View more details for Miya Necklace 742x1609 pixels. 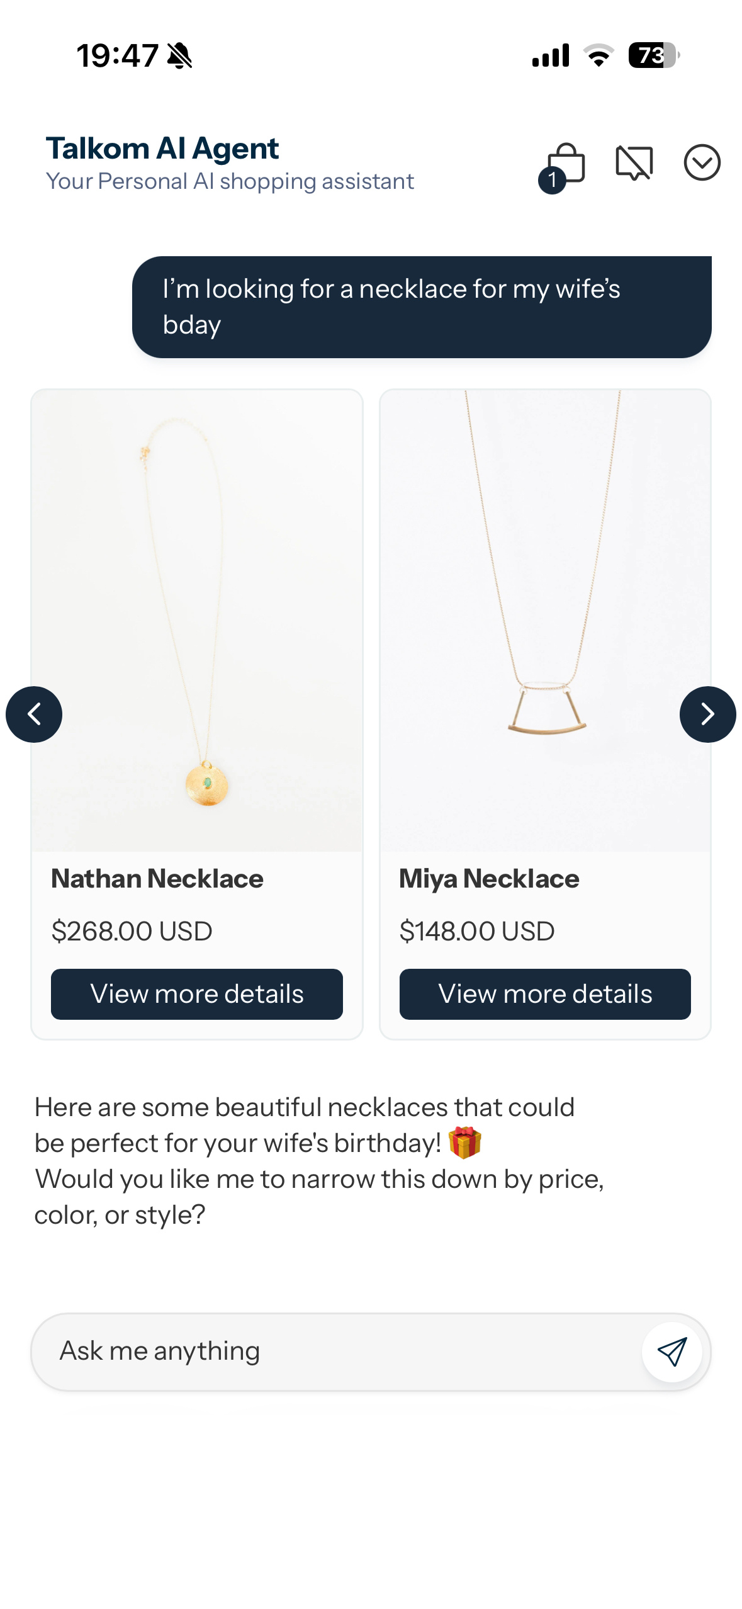click(545, 994)
